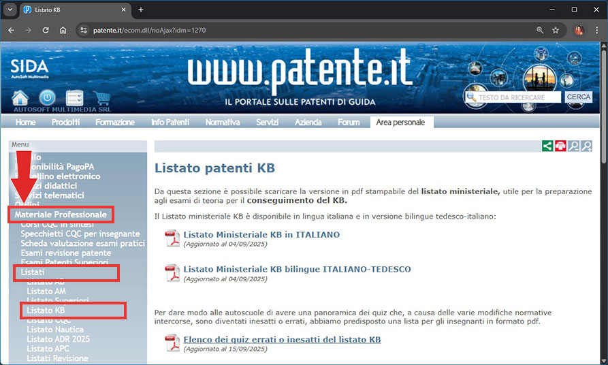Open the browser tab search dropdown
The image size is (608, 365).
click(x=10, y=10)
